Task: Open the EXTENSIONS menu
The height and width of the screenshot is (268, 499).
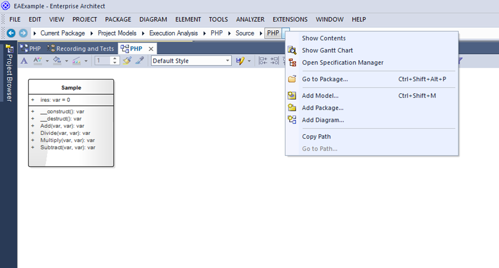Action: tap(290, 19)
